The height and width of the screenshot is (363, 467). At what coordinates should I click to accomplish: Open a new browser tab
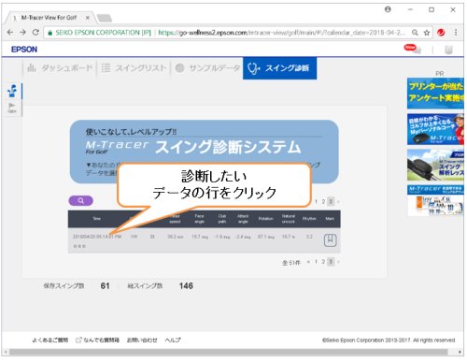pos(105,19)
